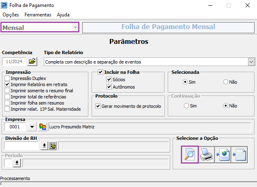Open the Ferramentas menu
Image resolution: width=257 pixels, height=187 pixels.
[x=38, y=15]
